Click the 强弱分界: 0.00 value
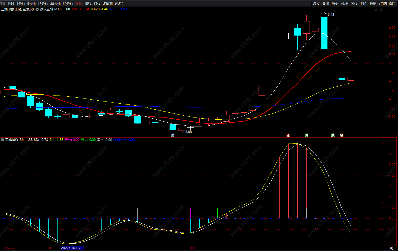The image size is (398, 251). [x=124, y=140]
